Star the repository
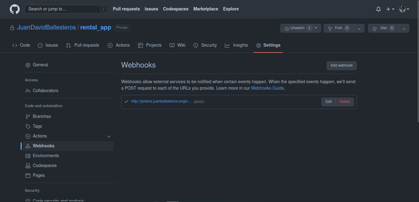This screenshot has width=419, height=202. (x=383, y=28)
